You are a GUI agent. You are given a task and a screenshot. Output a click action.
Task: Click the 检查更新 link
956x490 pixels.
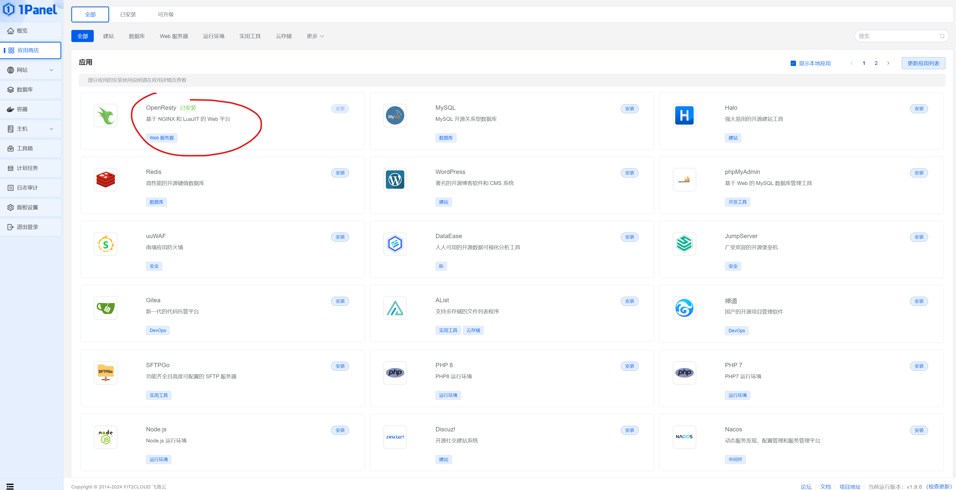pyautogui.click(x=939, y=487)
